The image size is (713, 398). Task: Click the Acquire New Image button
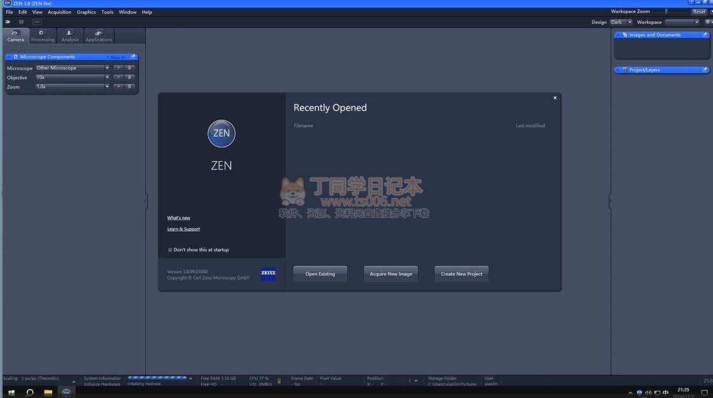click(391, 274)
